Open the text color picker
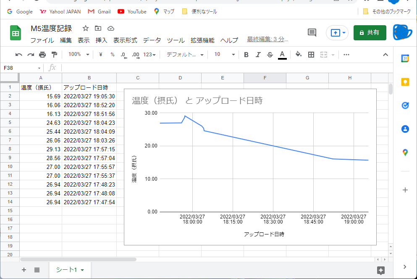 pos(282,54)
